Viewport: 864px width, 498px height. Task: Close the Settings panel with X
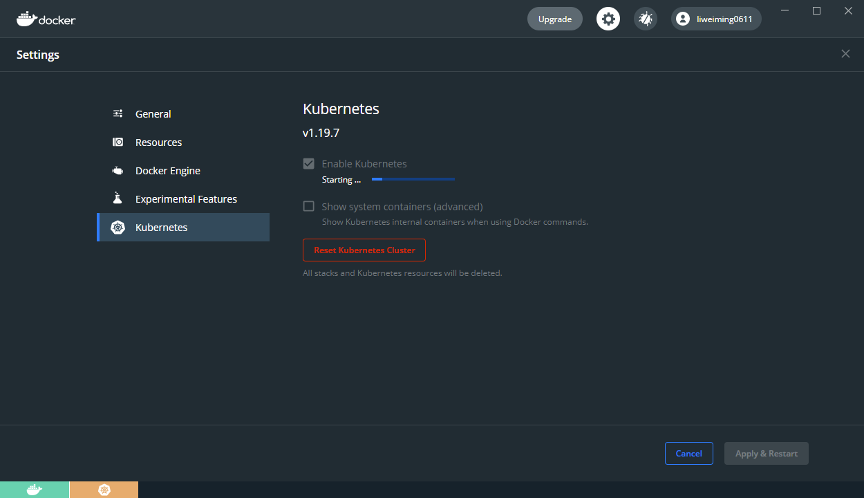click(x=845, y=54)
